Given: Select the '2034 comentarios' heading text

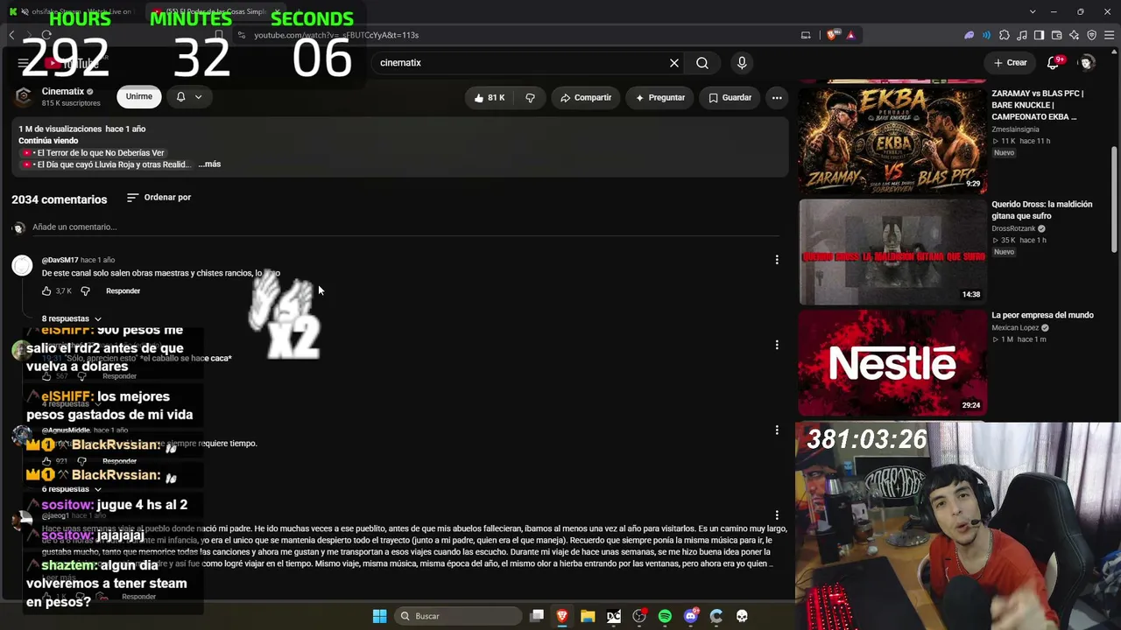Looking at the screenshot, I should 60,199.
